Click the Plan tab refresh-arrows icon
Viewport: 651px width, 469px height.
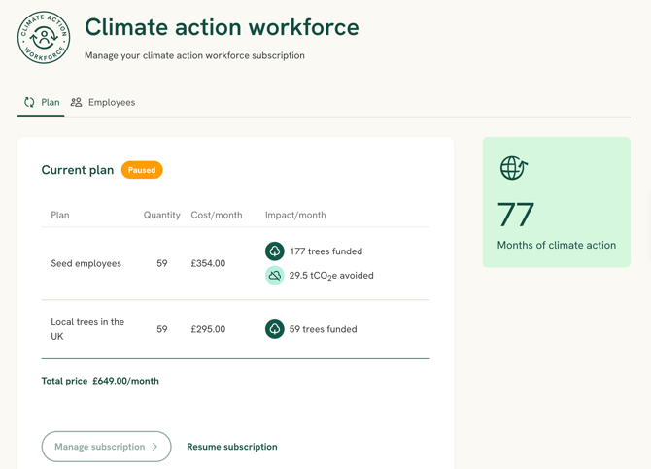click(x=29, y=102)
